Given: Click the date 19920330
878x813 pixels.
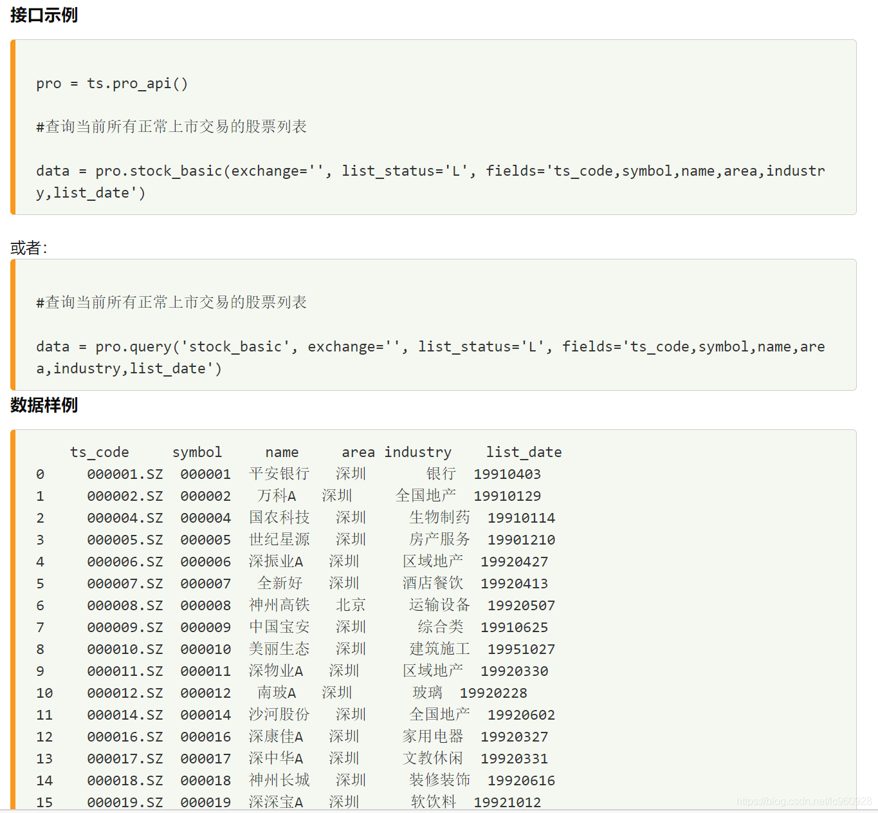Looking at the screenshot, I should [515, 671].
